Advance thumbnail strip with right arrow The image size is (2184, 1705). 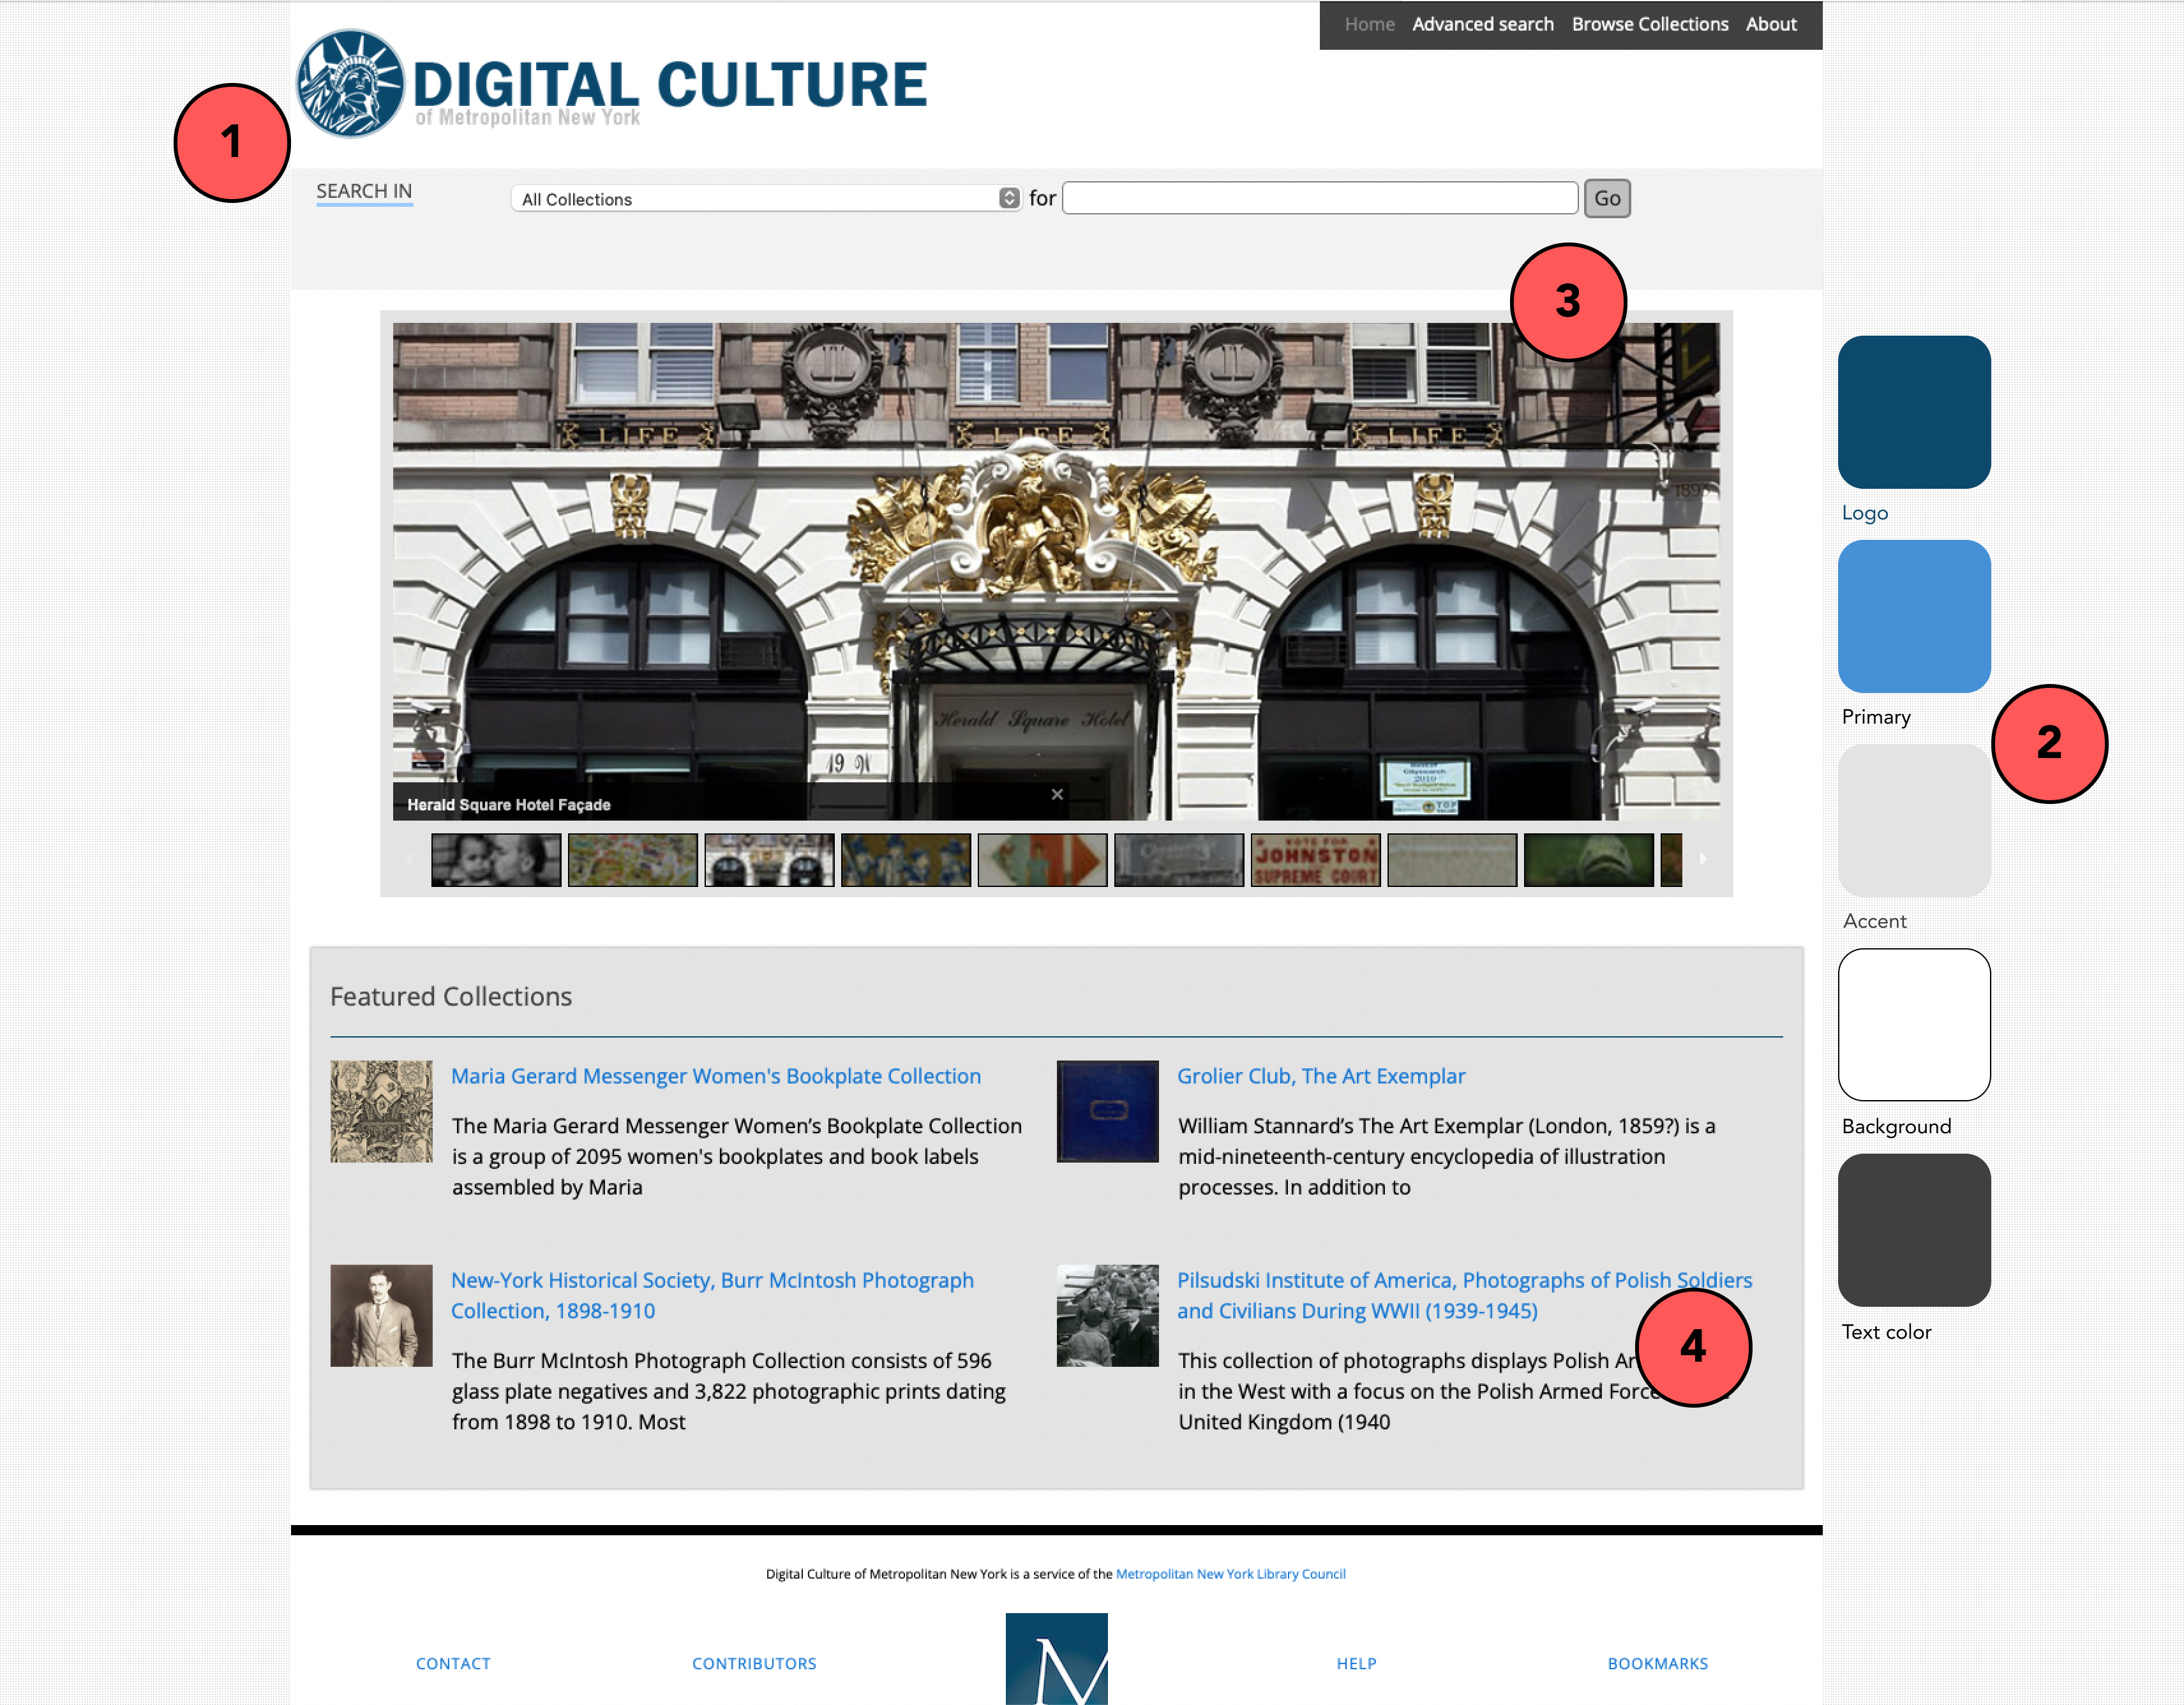point(1702,859)
